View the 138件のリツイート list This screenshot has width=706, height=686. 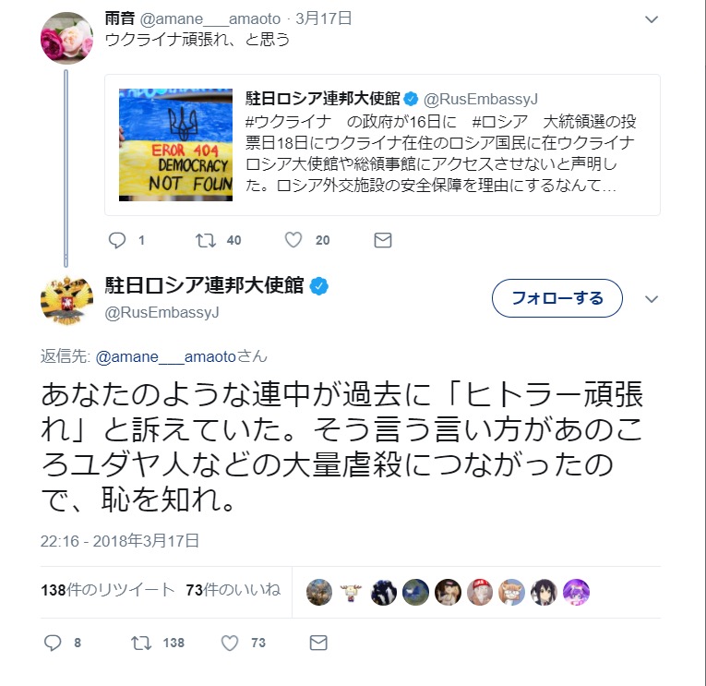point(108,590)
